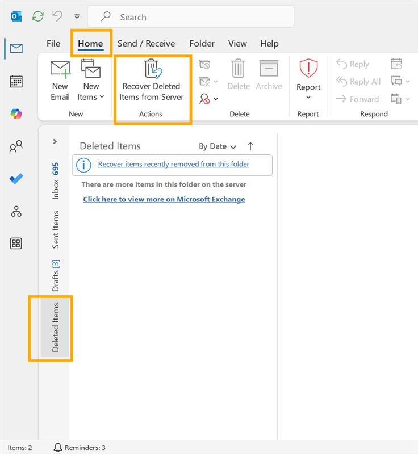
Task: Select the Deleted Items folder
Action: tap(55, 327)
